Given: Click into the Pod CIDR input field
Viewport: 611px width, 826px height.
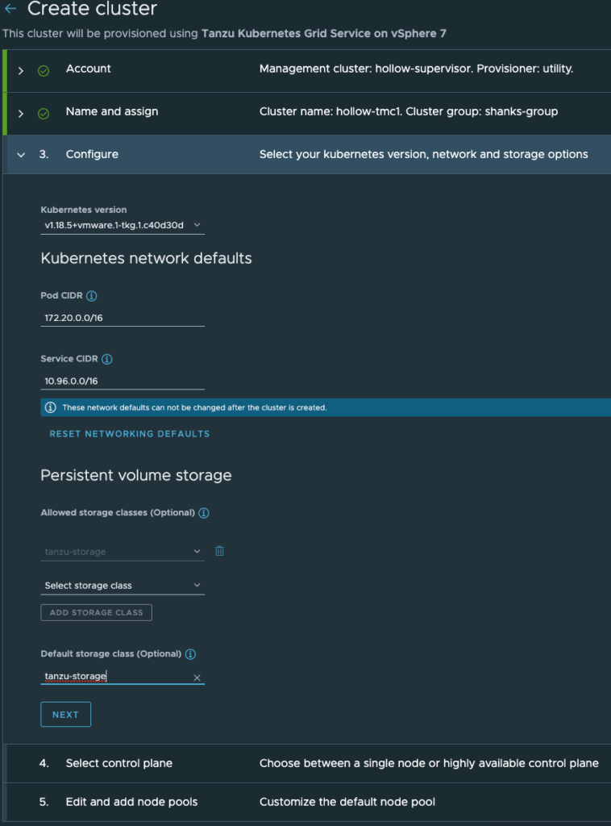Looking at the screenshot, I should [123, 318].
